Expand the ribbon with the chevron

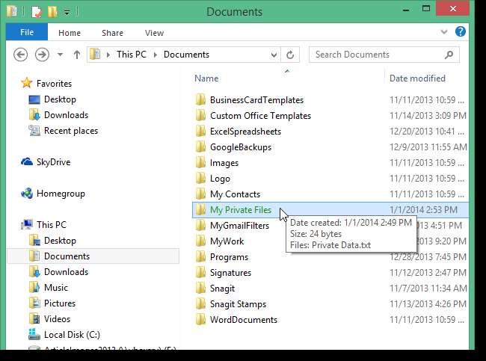[444, 31]
